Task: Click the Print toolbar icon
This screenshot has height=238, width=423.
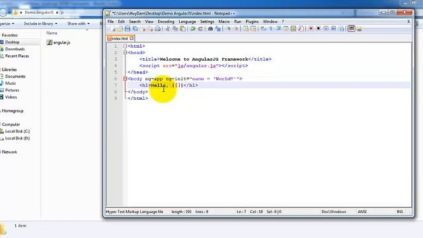Action: click(158, 28)
